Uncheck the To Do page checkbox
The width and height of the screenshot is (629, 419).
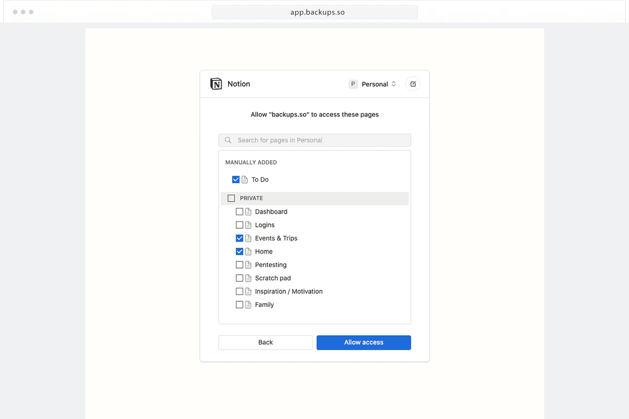click(x=236, y=179)
